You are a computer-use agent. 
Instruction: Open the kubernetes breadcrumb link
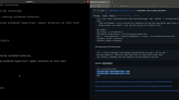click(x=114, y=11)
